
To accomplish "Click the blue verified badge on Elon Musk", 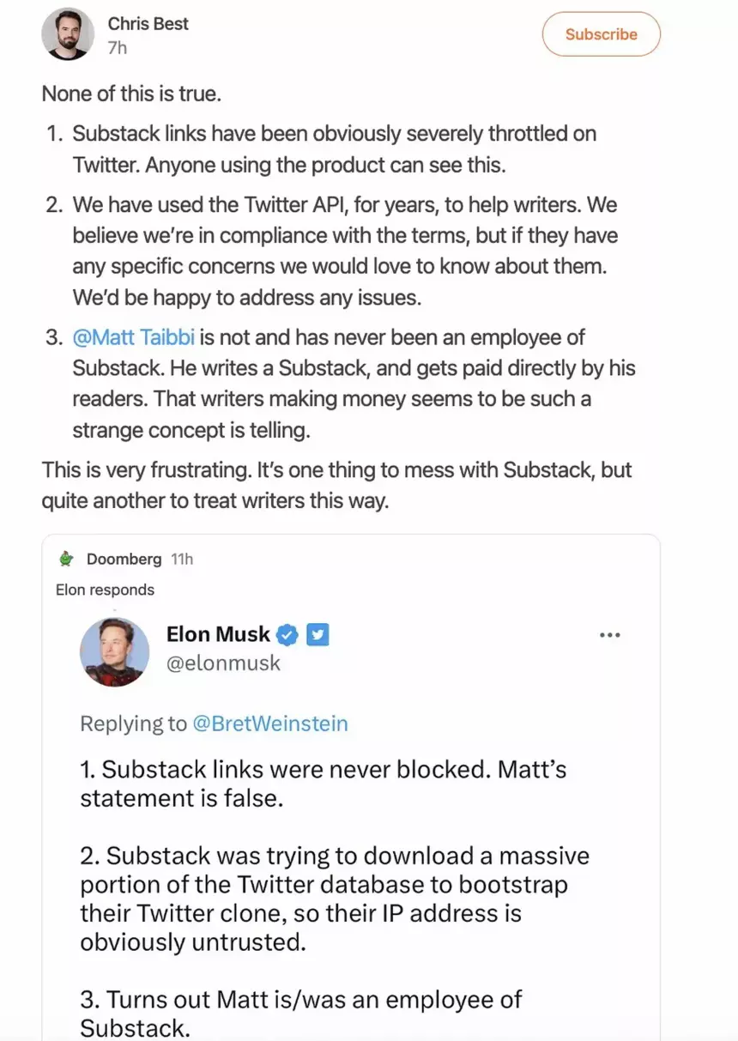I will pos(287,634).
